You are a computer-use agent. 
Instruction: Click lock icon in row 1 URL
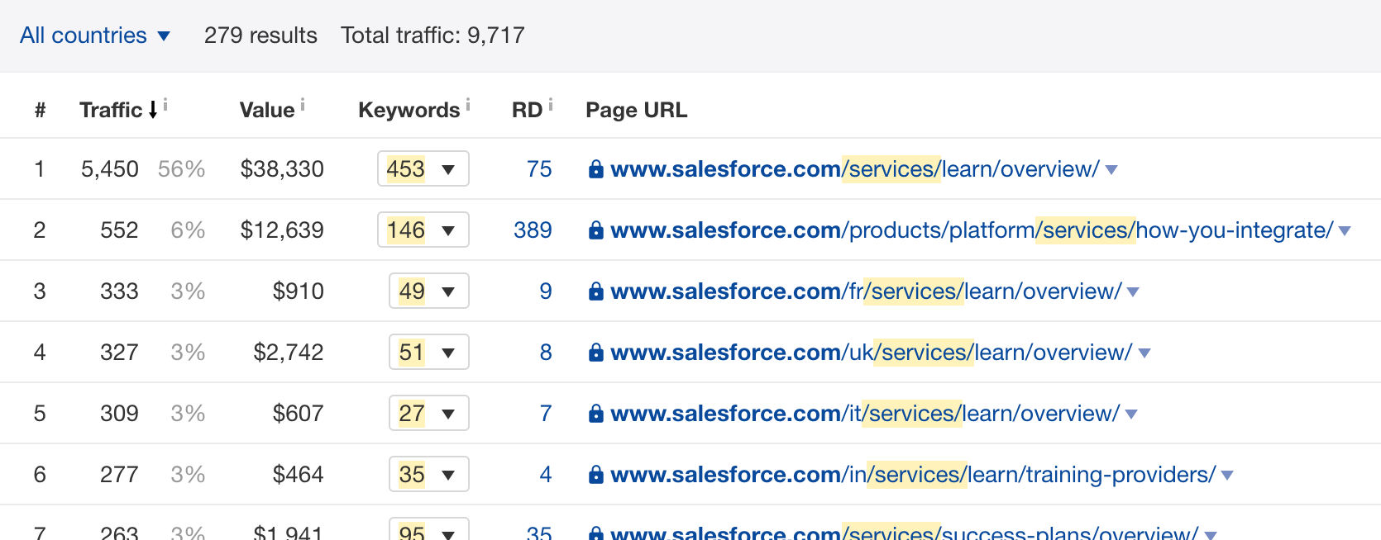(595, 169)
